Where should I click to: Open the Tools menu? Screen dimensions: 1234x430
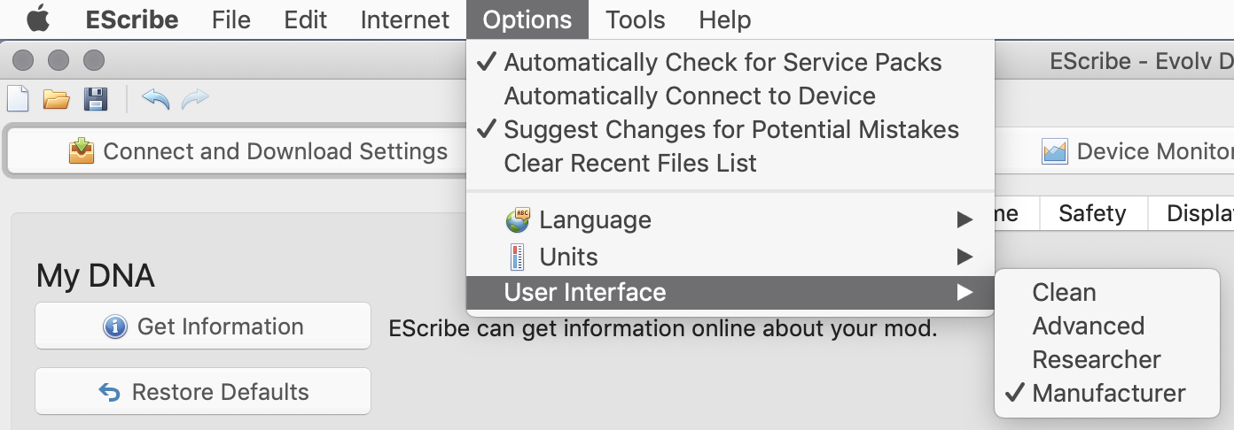pyautogui.click(x=635, y=19)
